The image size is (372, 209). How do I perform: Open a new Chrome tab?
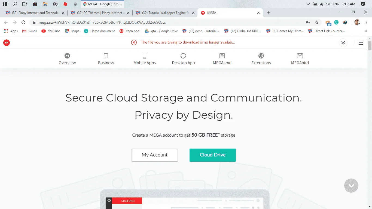269,13
